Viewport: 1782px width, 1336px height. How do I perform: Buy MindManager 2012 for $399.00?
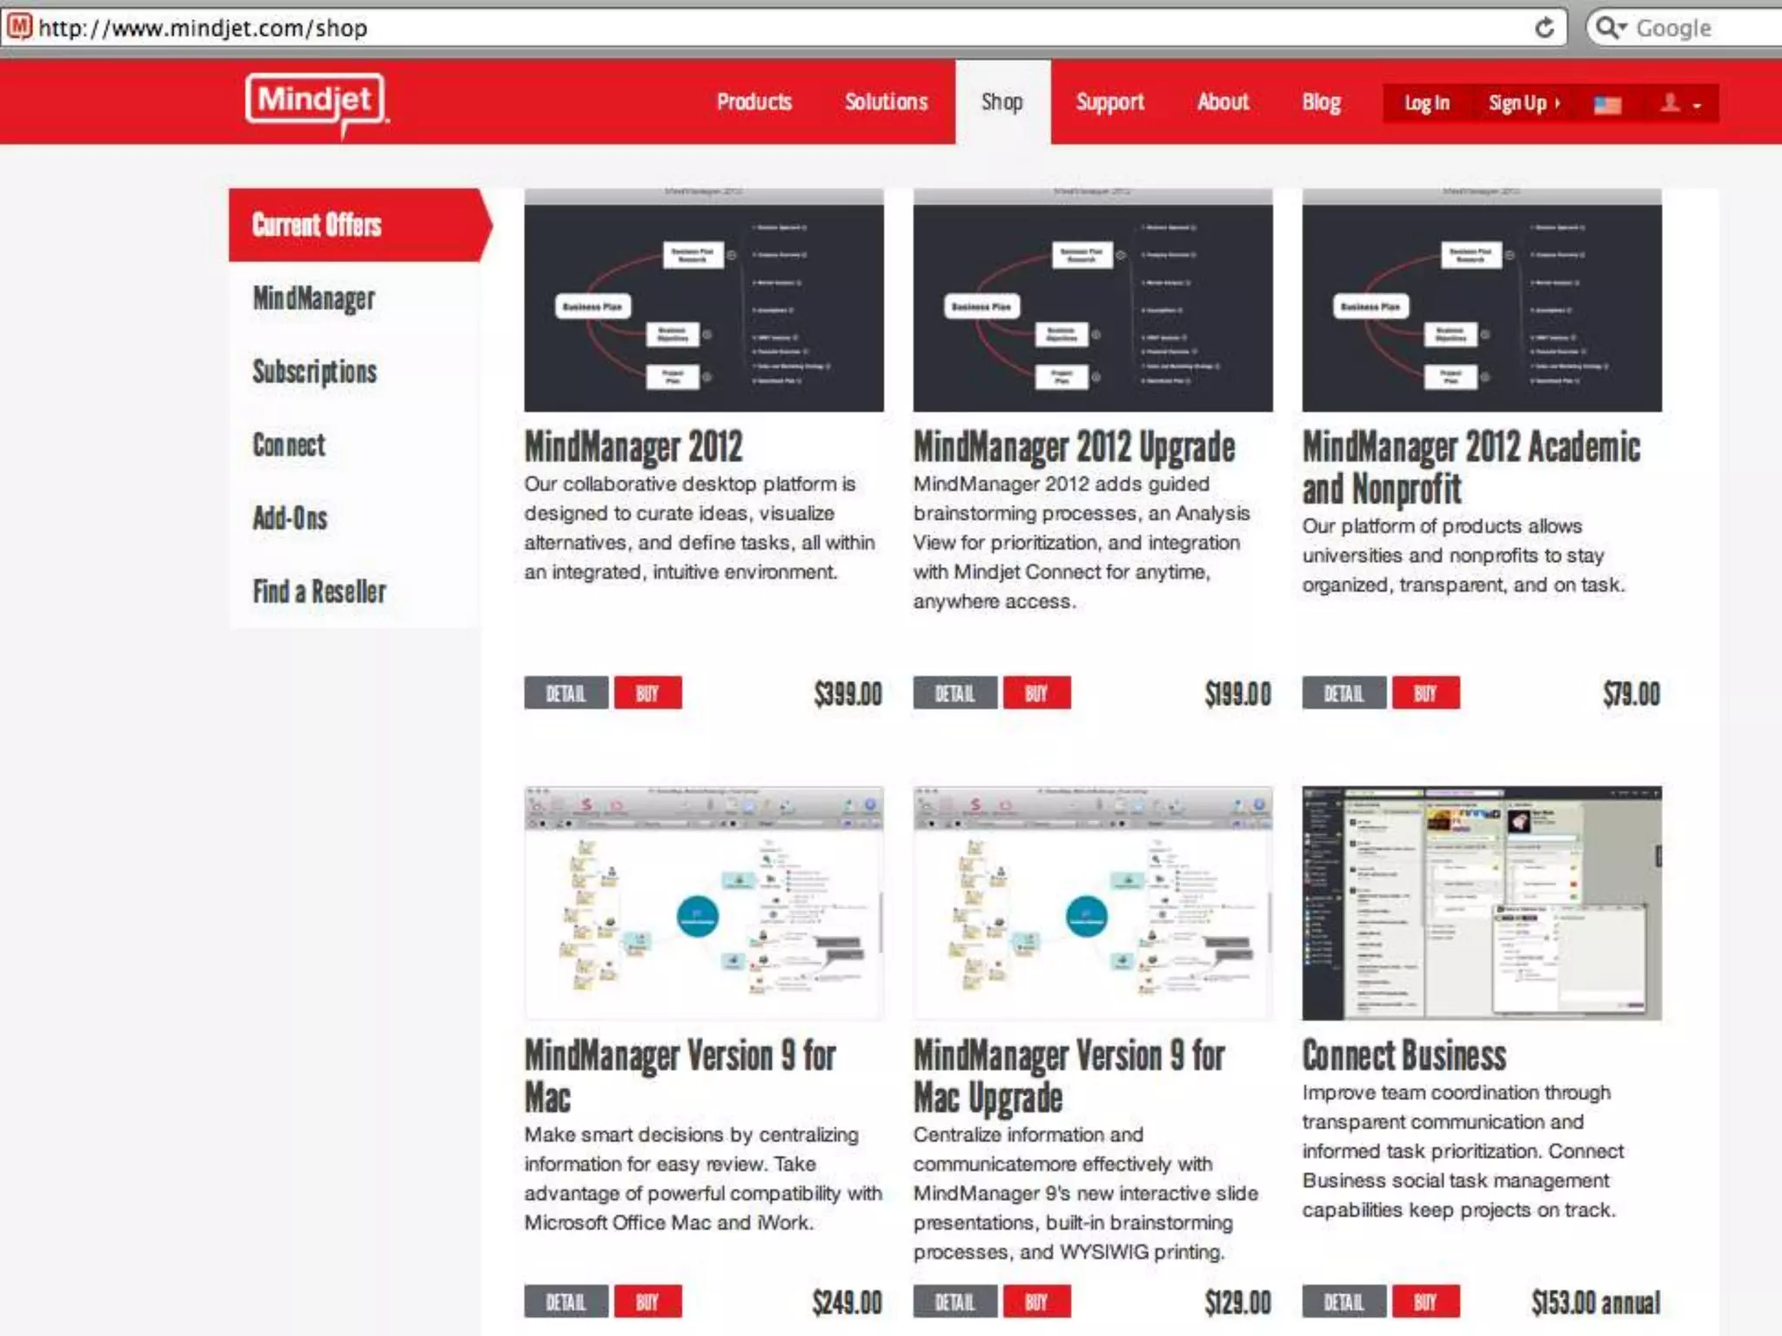647,693
